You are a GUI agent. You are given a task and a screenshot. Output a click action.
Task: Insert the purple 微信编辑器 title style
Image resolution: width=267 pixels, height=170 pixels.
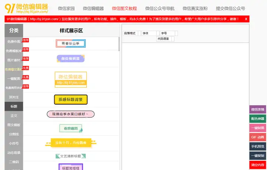pos(71,59)
